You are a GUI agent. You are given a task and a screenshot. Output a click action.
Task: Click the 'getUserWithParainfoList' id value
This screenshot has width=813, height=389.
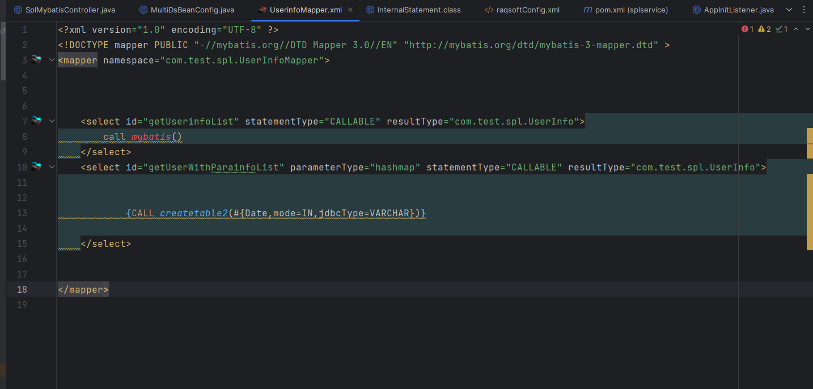(x=214, y=168)
